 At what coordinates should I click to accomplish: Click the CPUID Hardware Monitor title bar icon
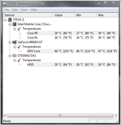[x=5, y=4]
